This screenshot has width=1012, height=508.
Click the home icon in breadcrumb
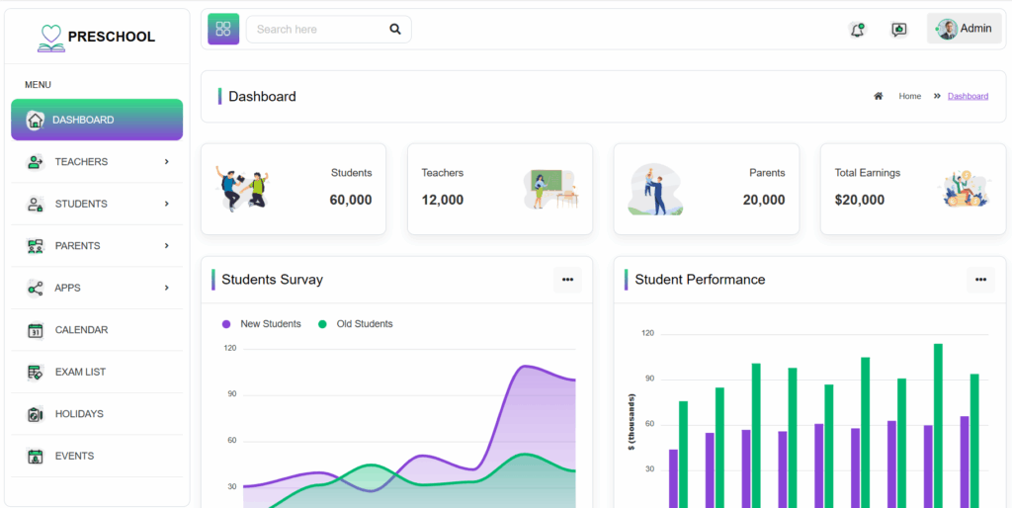878,96
